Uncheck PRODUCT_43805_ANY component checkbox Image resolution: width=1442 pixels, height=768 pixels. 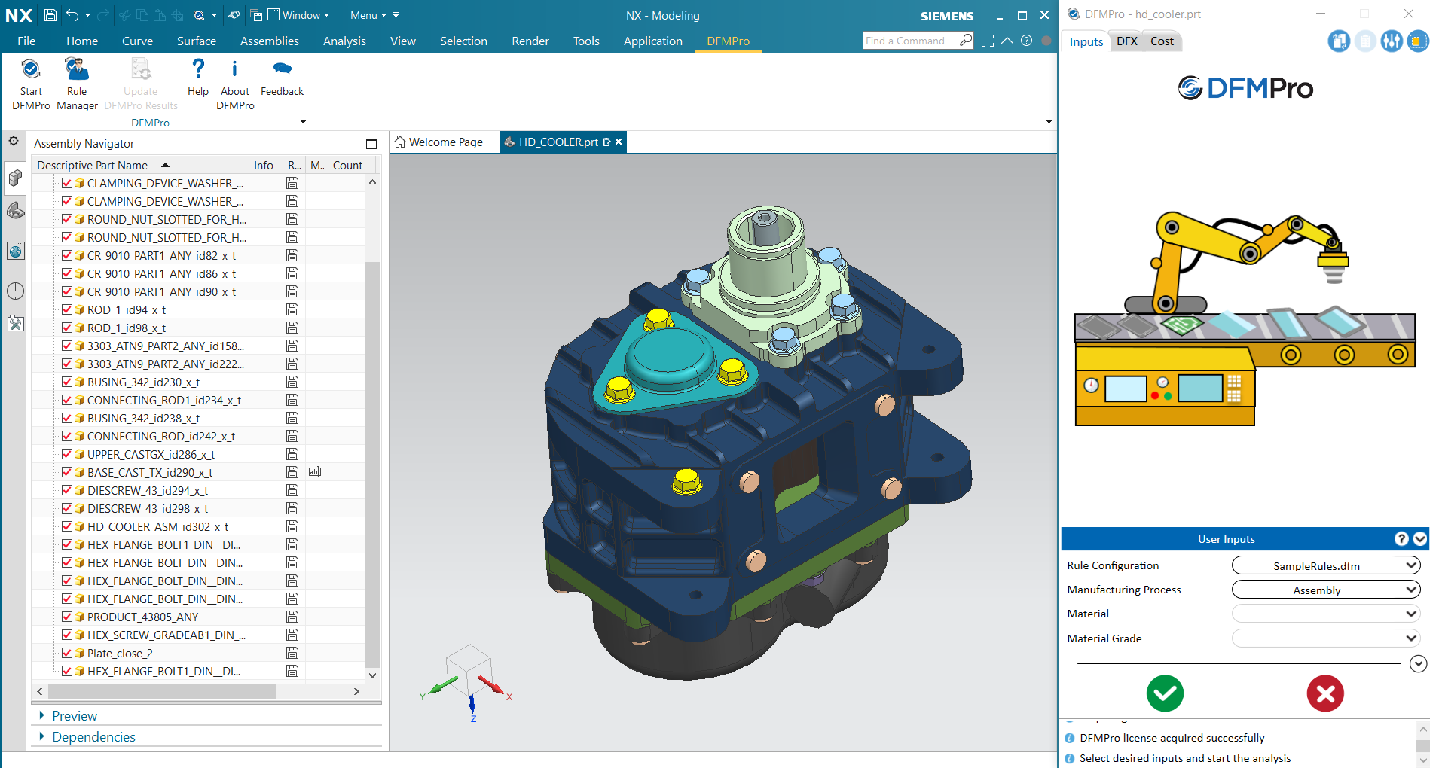[67, 617]
